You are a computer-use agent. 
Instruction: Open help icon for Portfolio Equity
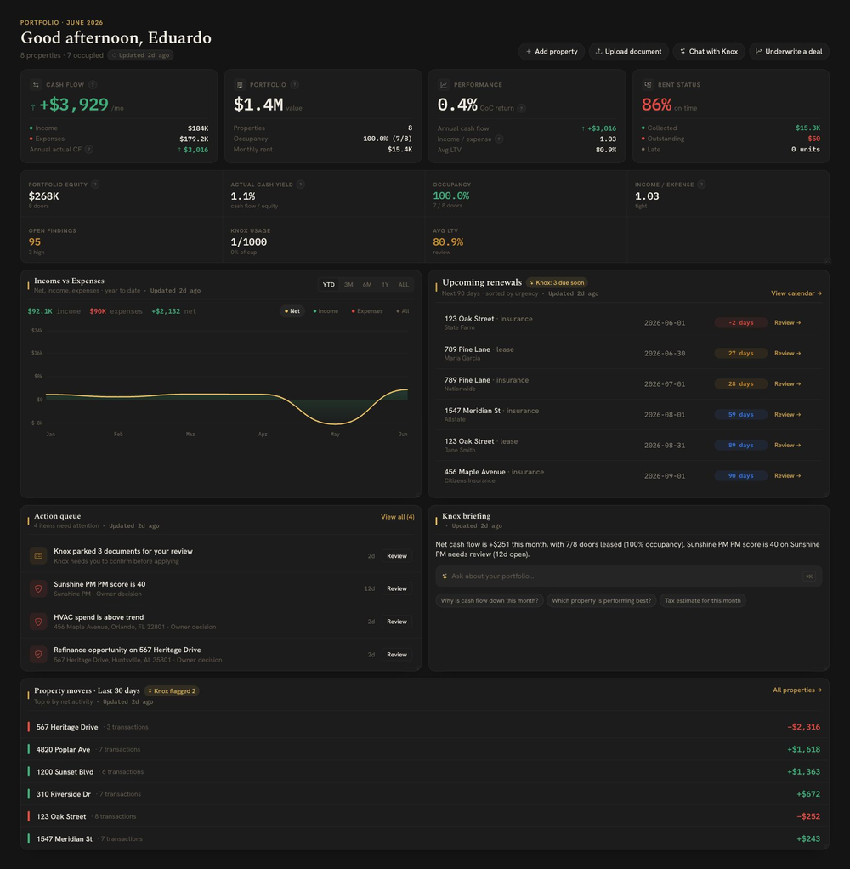(x=94, y=185)
